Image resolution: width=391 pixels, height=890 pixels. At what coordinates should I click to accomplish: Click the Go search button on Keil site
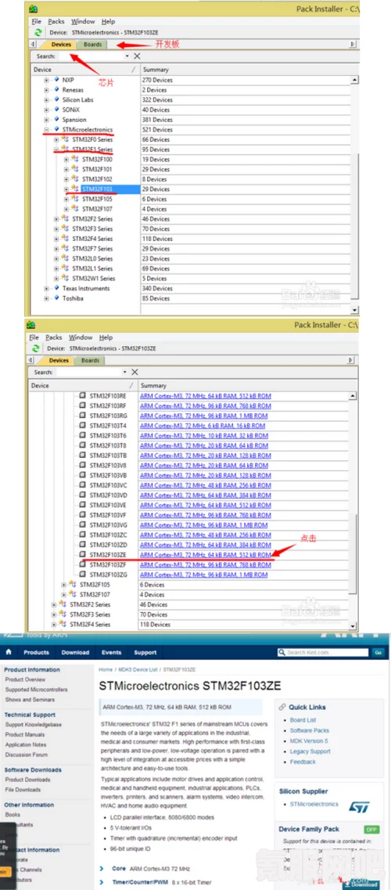point(378,652)
